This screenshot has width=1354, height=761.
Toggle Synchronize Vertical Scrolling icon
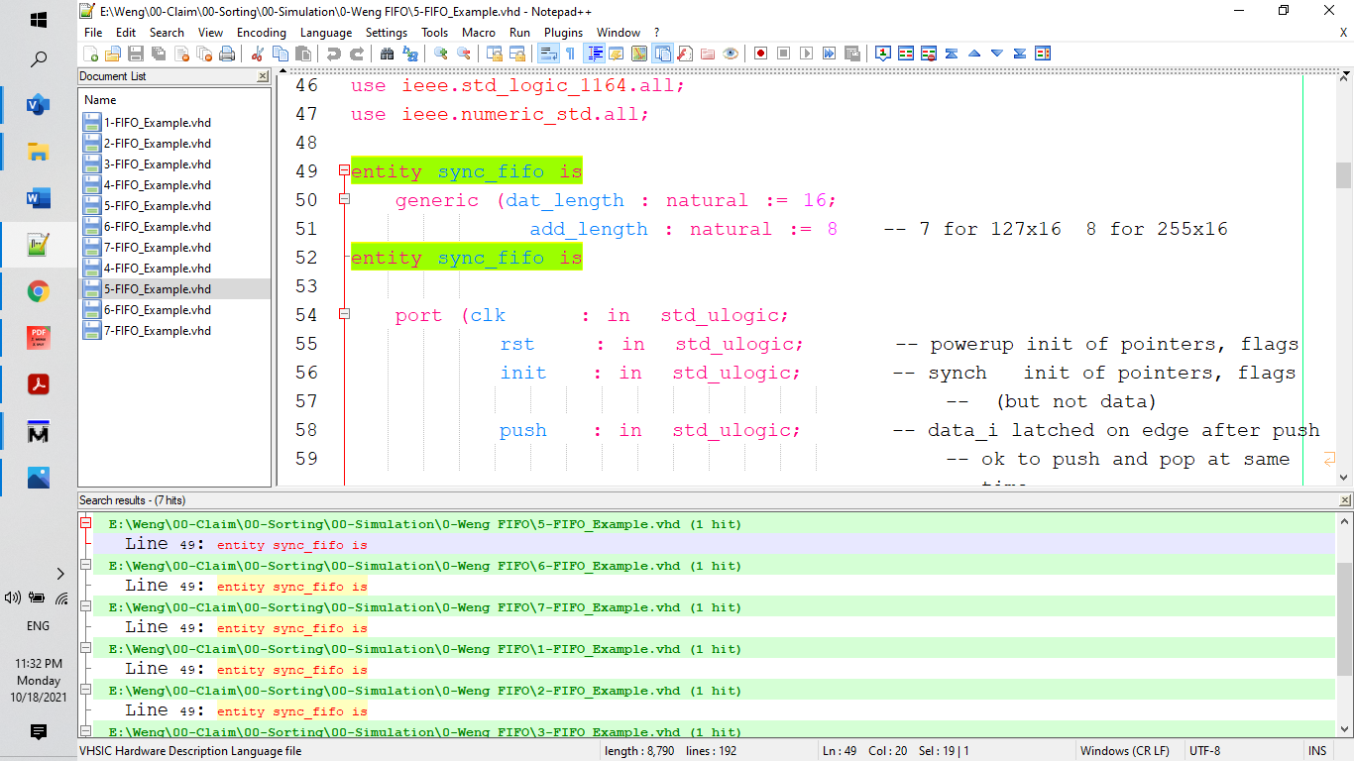click(x=494, y=54)
